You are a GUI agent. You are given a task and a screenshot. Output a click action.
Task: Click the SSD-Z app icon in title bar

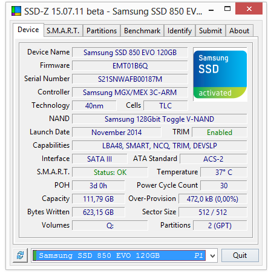(x=16, y=11)
